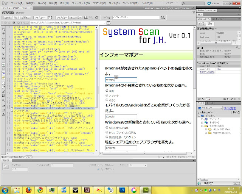Click the 現在 button in CSS panel
Image resolution: width=242 pixels, height=194 pixels.
[210, 23]
